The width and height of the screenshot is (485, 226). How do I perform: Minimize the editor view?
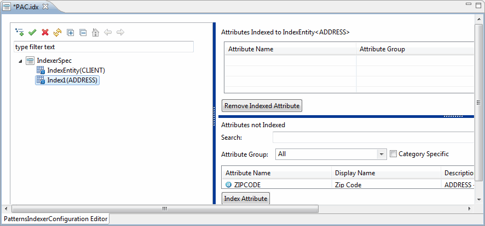coord(469,4)
